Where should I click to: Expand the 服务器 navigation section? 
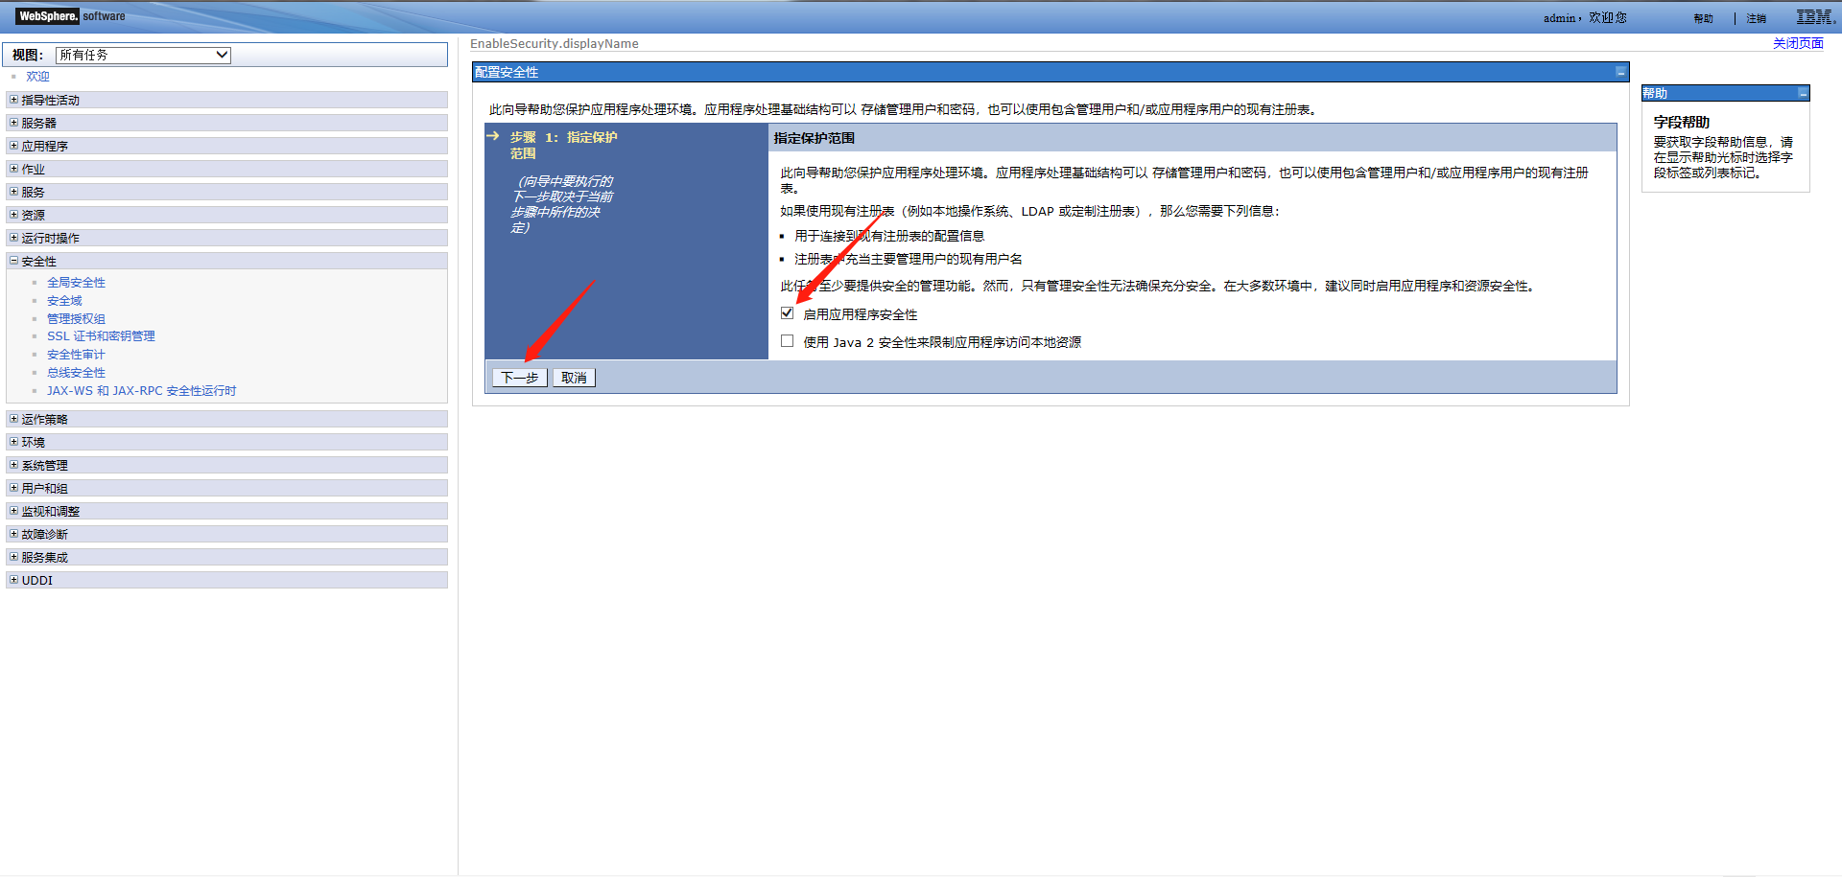(13, 123)
